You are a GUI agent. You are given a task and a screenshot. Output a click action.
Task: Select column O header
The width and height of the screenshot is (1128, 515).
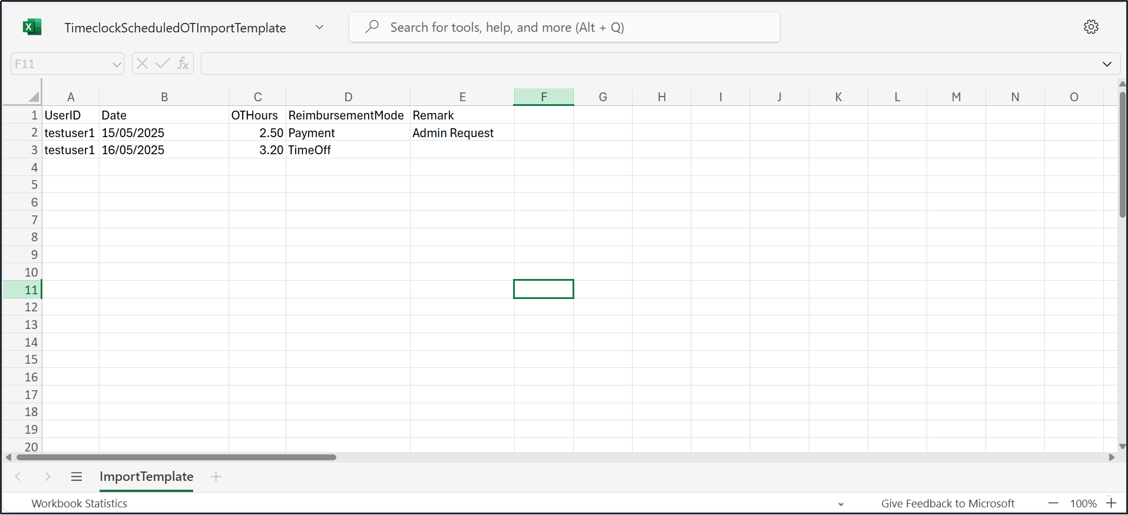1074,97
